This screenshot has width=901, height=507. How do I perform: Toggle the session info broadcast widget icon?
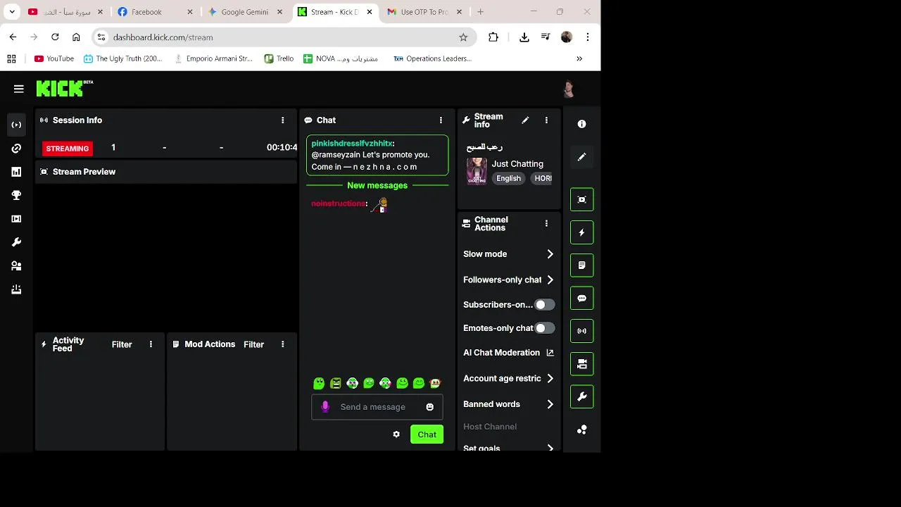click(581, 331)
